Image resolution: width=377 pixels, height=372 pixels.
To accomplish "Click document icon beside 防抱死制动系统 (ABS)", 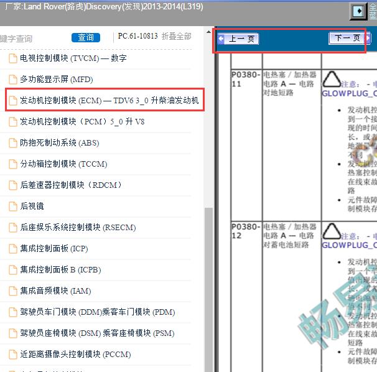I will point(12,143).
